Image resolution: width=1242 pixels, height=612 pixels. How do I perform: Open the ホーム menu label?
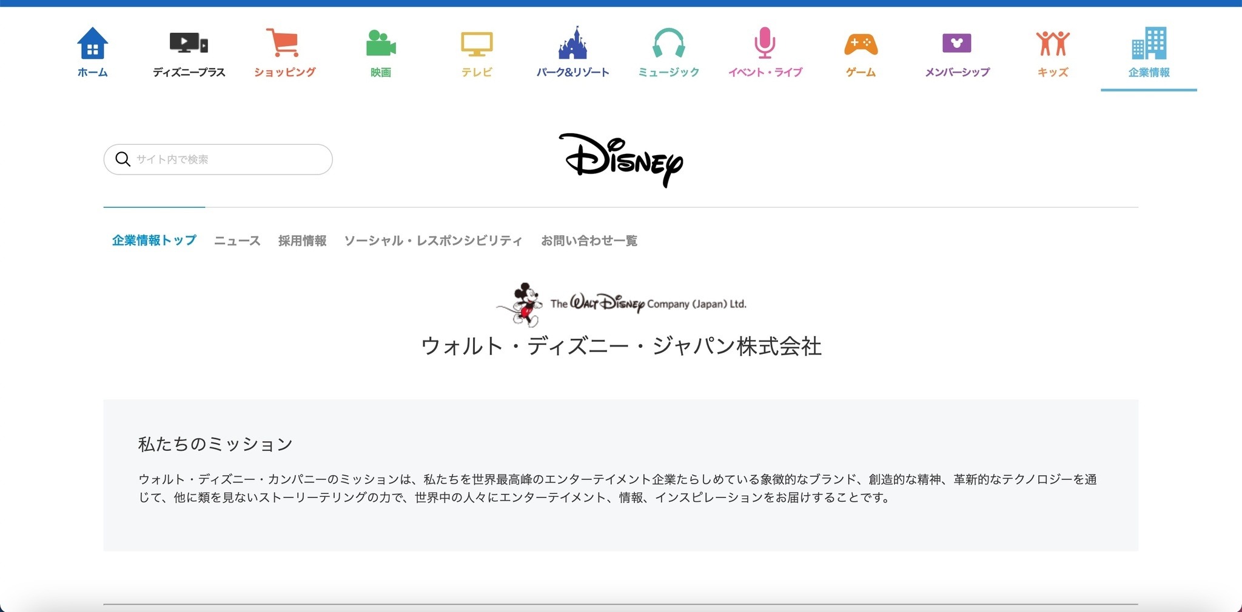pyautogui.click(x=93, y=73)
